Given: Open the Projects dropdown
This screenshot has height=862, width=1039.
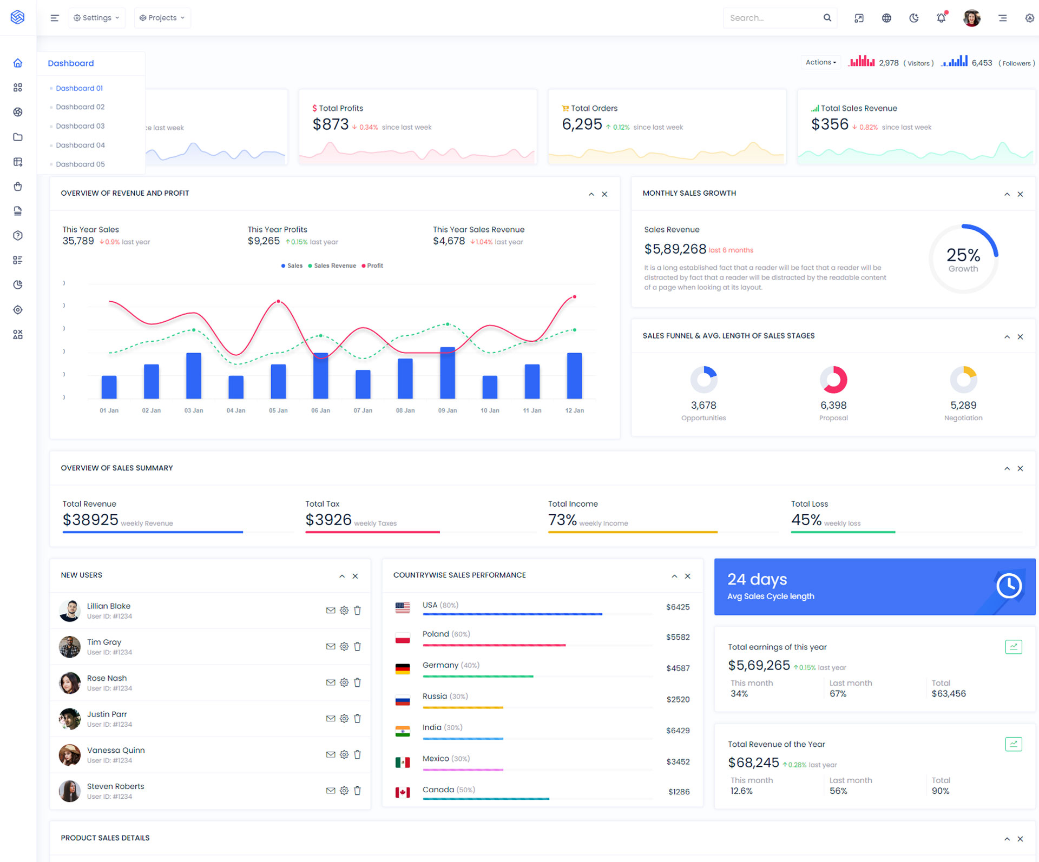Looking at the screenshot, I should coord(162,18).
